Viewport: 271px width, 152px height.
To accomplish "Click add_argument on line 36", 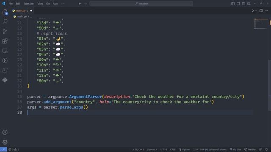I will tap(58, 102).
